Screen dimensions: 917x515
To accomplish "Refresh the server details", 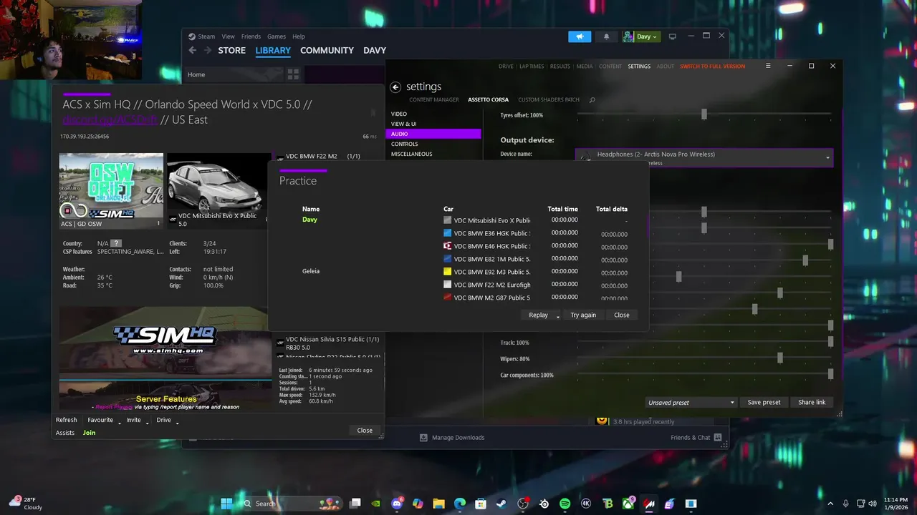I will coord(67,420).
